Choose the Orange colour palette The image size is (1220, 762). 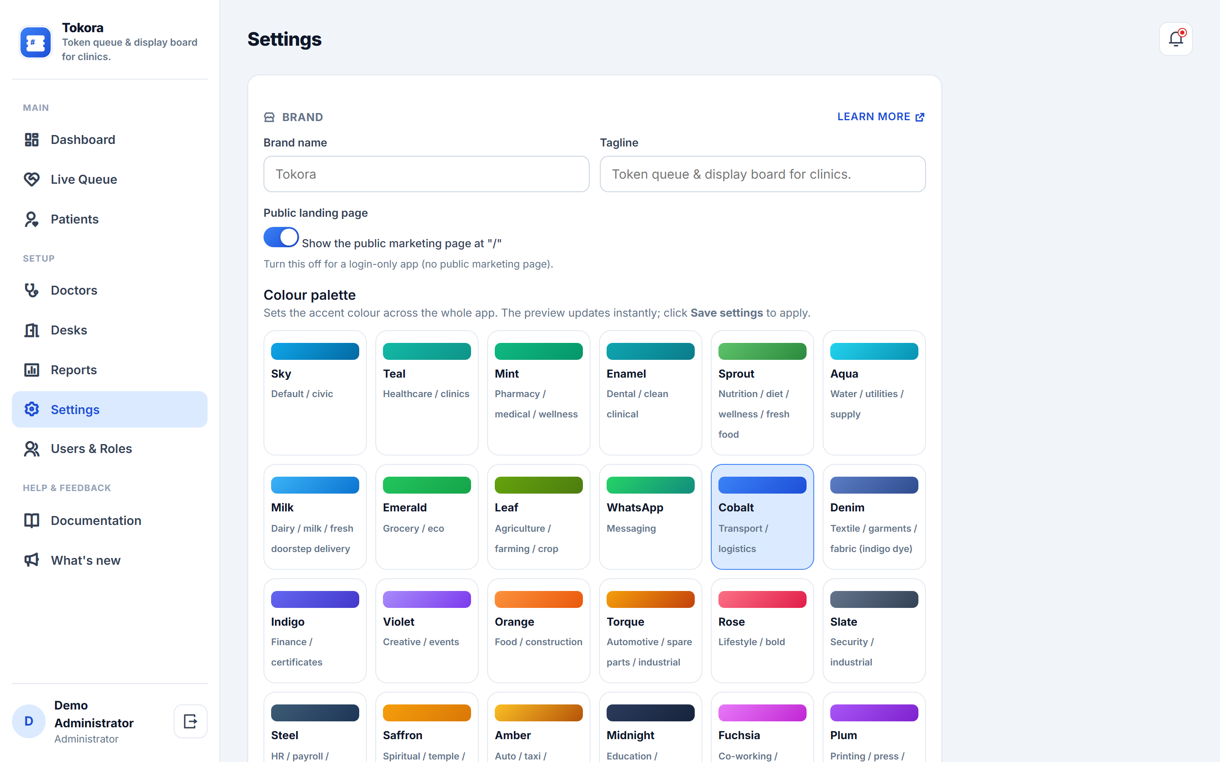pyautogui.click(x=539, y=631)
